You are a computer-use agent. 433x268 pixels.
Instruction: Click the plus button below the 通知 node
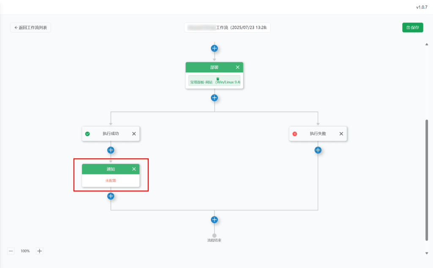click(x=111, y=196)
